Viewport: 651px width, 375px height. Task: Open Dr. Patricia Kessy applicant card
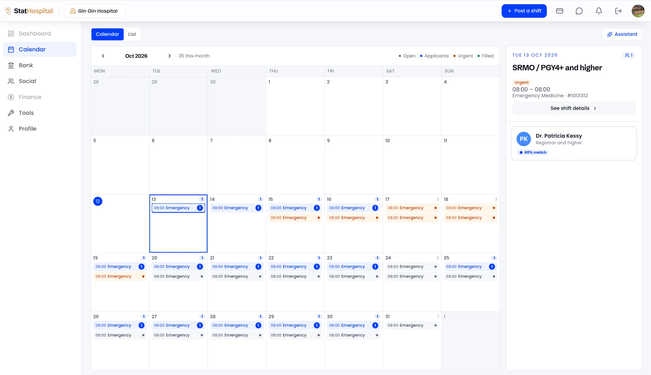point(574,143)
